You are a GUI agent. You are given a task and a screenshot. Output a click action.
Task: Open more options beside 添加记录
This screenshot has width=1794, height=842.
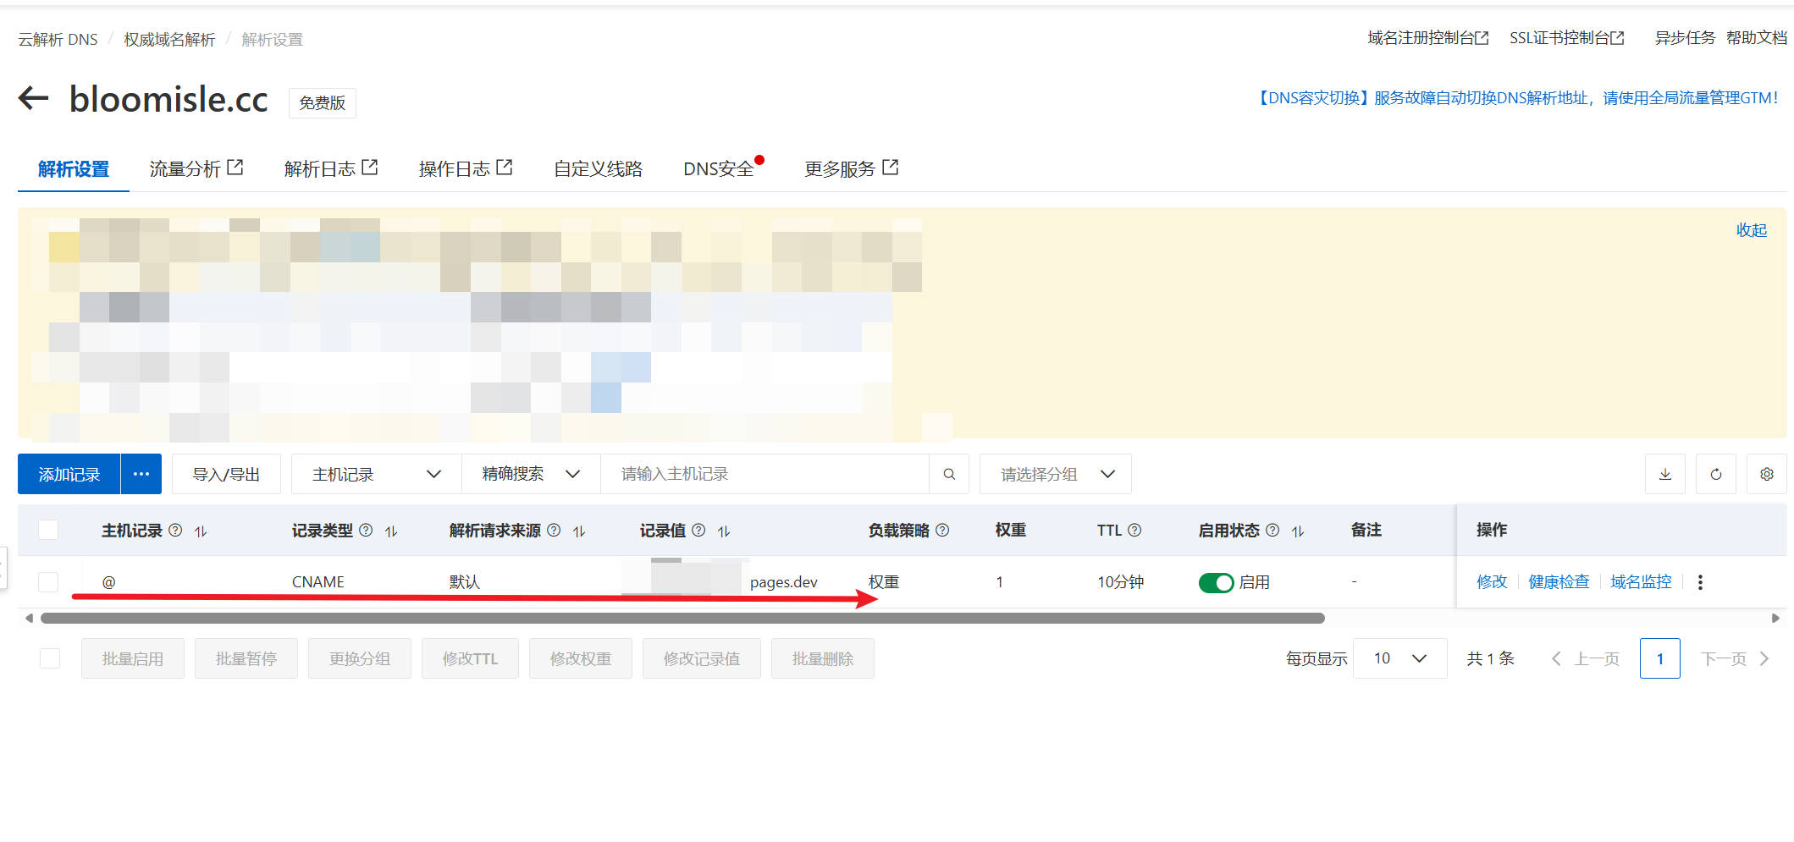(x=141, y=474)
